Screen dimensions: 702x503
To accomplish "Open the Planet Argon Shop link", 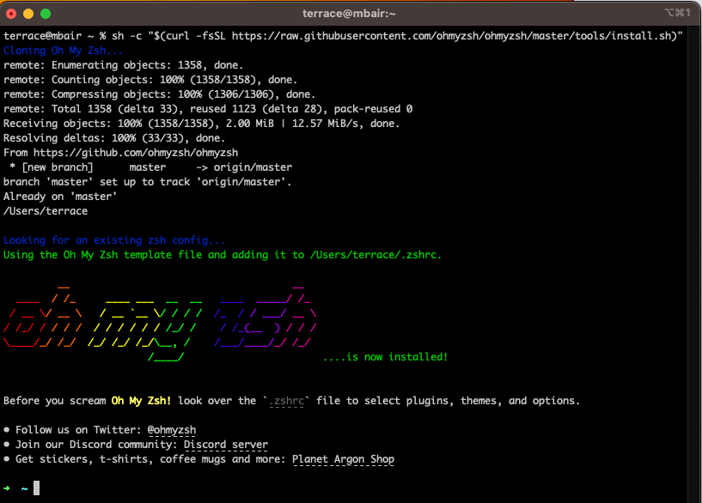I will coord(343,459).
